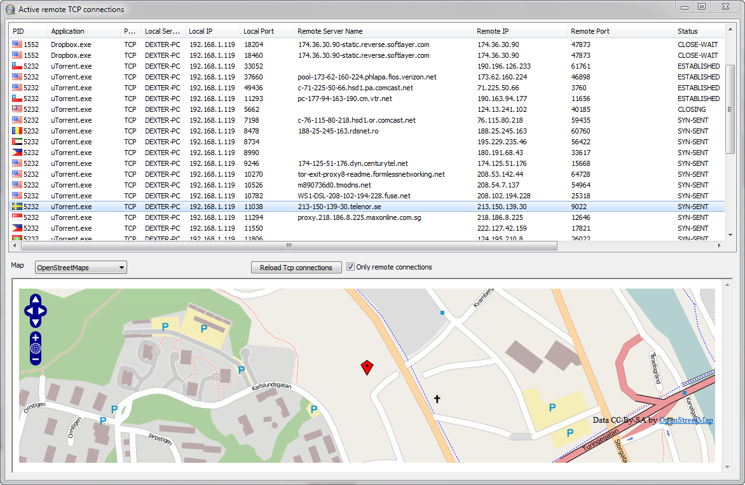
Task: Pan the map left with the arrow
Action: (29, 311)
